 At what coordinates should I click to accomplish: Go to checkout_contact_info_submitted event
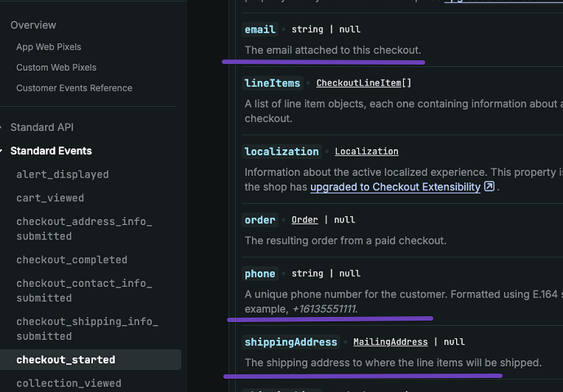click(x=83, y=291)
